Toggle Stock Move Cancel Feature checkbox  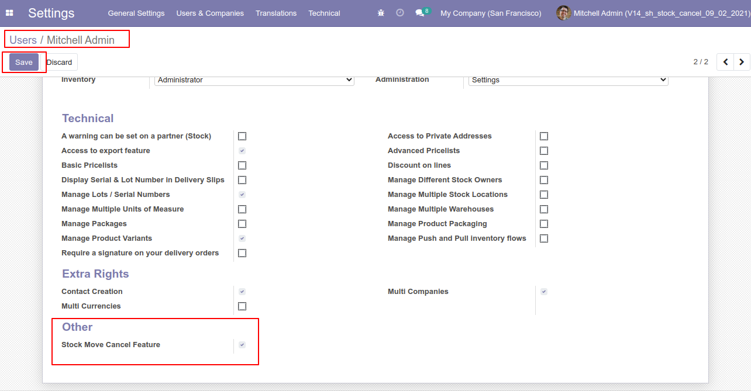[242, 345]
